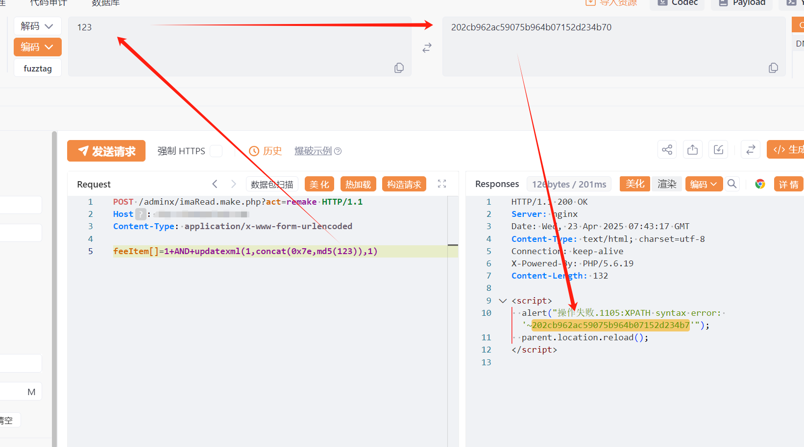Click the feeItem payload line in the request
Image resolution: width=804 pixels, height=447 pixels.
click(245, 251)
